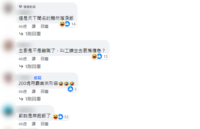The image size is (200, 129).
Task: Follow the commenter via 追蹤 link
Action: 37,78
